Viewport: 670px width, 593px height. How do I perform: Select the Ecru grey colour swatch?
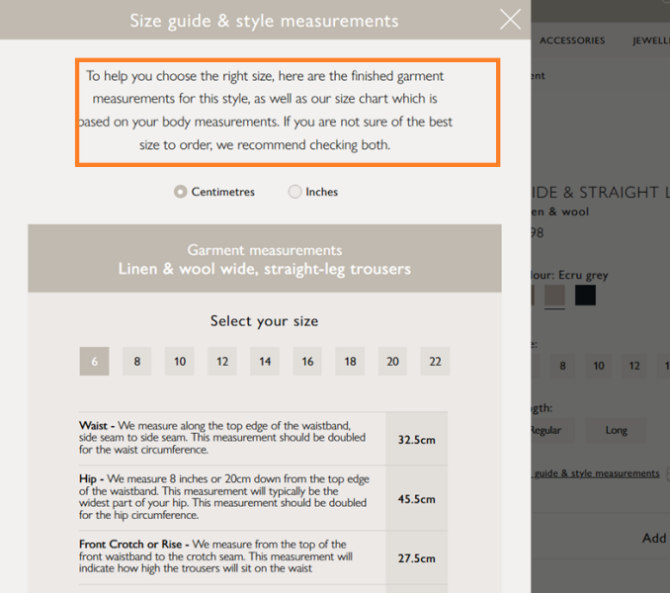pyautogui.click(x=554, y=296)
